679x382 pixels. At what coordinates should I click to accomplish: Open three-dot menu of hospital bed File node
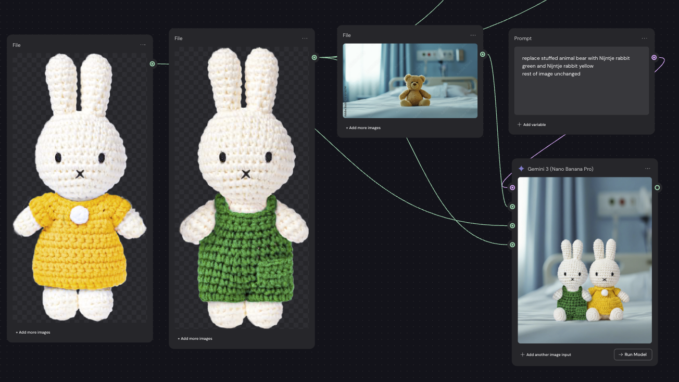tap(473, 35)
